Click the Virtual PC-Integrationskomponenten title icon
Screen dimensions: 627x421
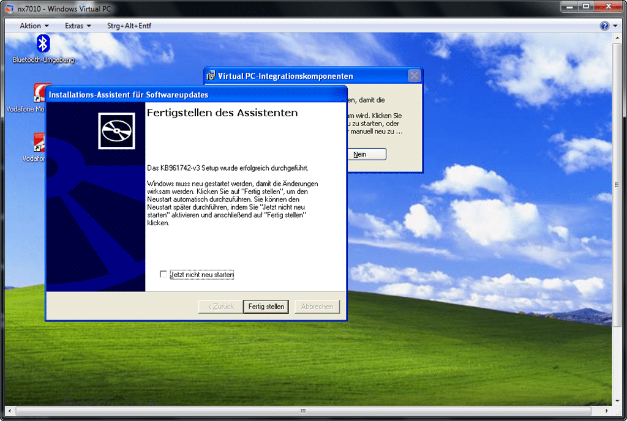point(211,75)
